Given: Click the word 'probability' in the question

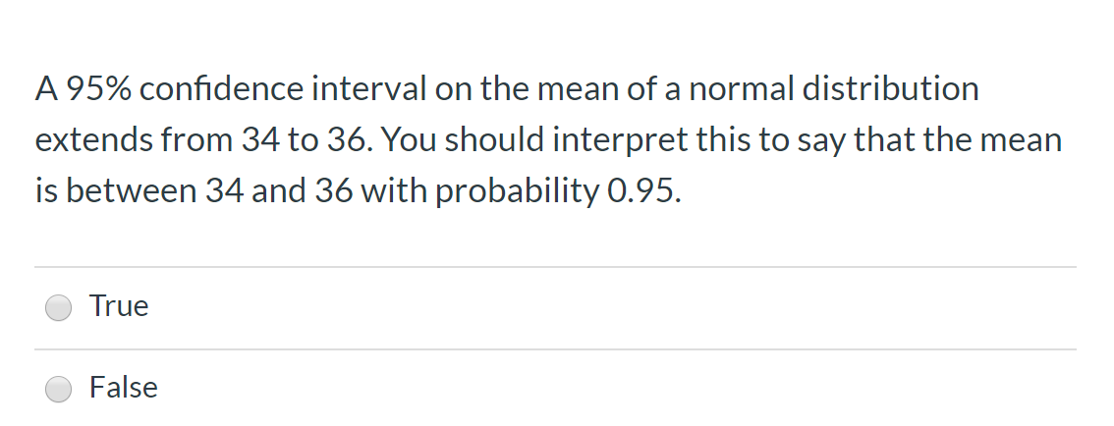Looking at the screenshot, I should click(518, 191).
